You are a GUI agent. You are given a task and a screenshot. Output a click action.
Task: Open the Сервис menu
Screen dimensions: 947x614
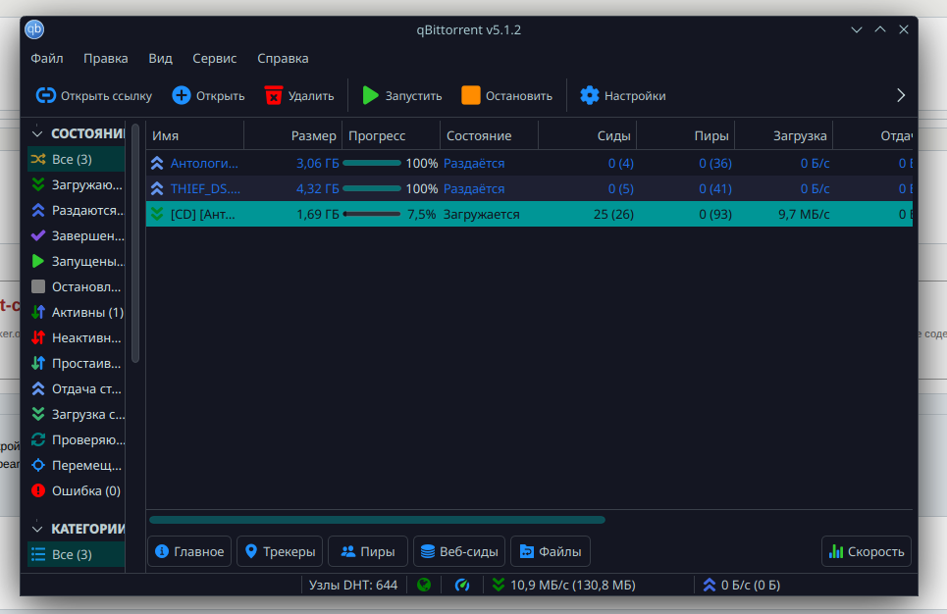pos(214,59)
